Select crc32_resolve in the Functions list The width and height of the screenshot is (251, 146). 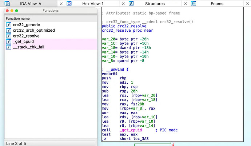[x=51, y=36]
